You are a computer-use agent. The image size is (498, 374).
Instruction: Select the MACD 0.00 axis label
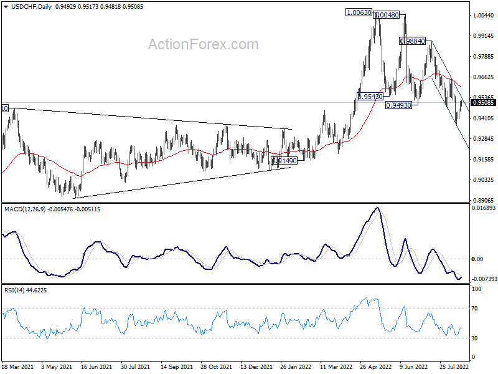coord(477,259)
